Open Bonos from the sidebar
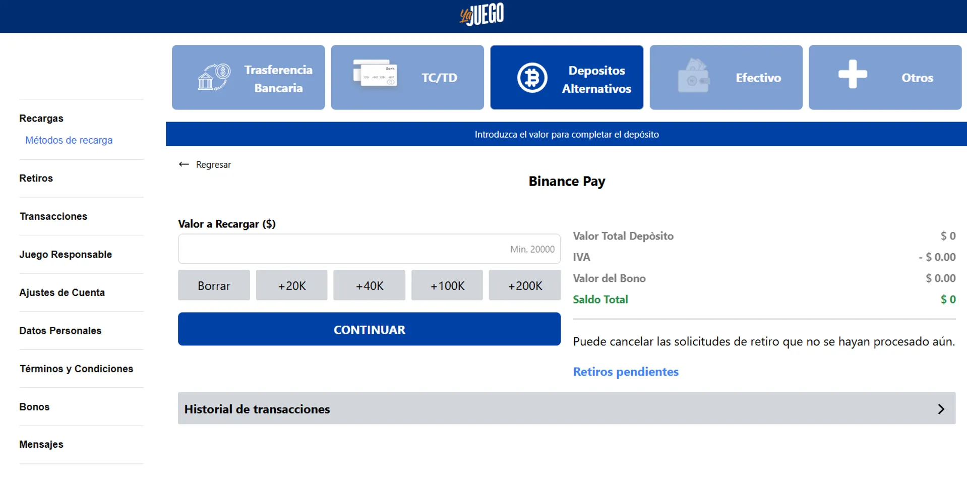967x479 pixels. (x=34, y=407)
